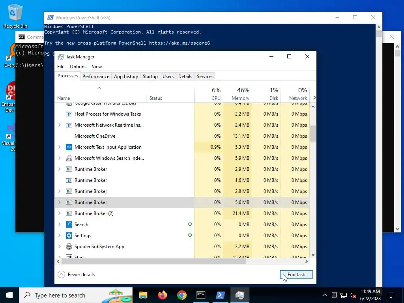Expand the selected 5.6 MB Runtime Broker row
The width and height of the screenshot is (404, 303).
click(x=60, y=202)
